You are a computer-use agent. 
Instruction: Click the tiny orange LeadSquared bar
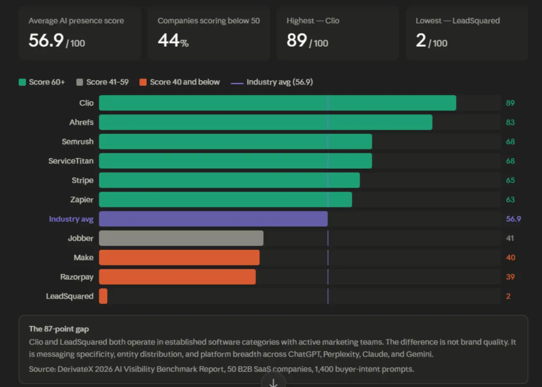103,296
